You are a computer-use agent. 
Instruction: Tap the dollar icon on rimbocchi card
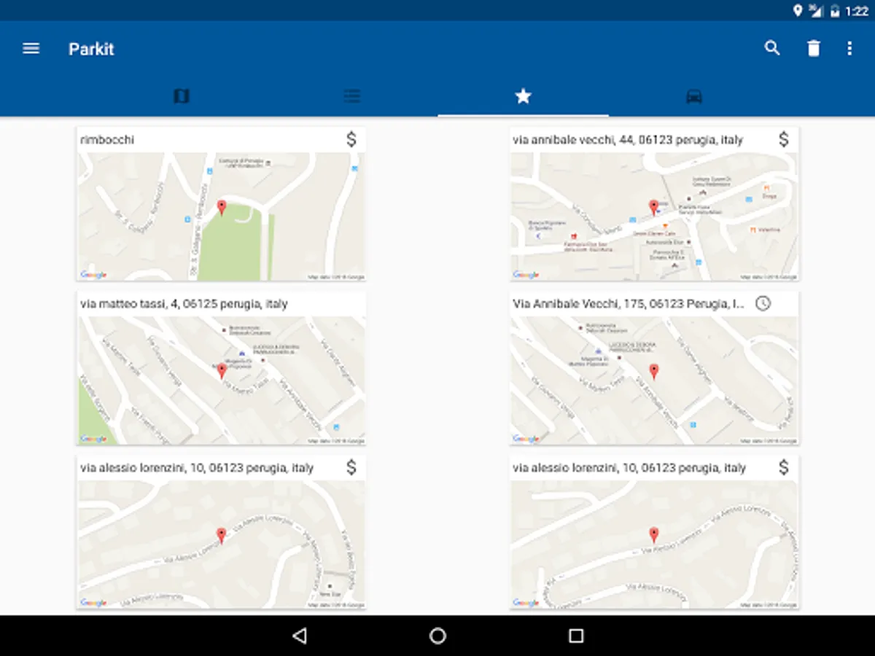pos(351,139)
